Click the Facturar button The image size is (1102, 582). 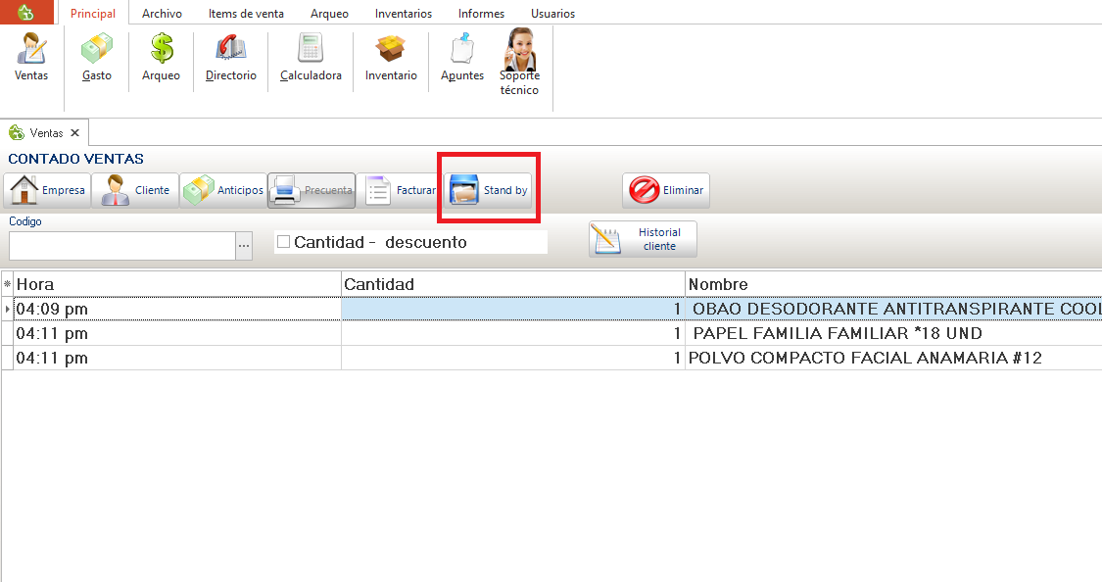[400, 190]
